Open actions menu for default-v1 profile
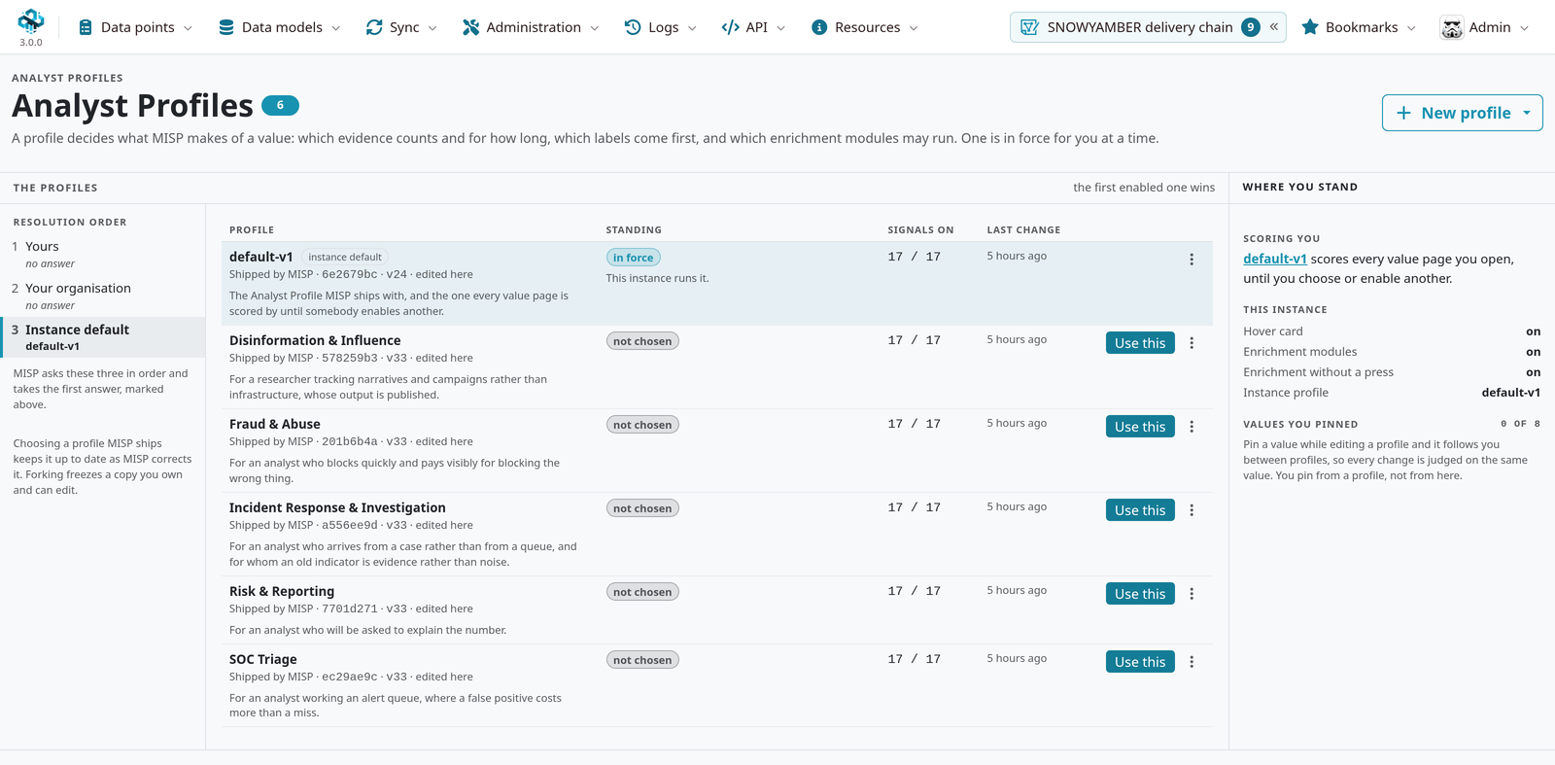Viewport: 1555px width, 765px height. pyautogui.click(x=1192, y=260)
